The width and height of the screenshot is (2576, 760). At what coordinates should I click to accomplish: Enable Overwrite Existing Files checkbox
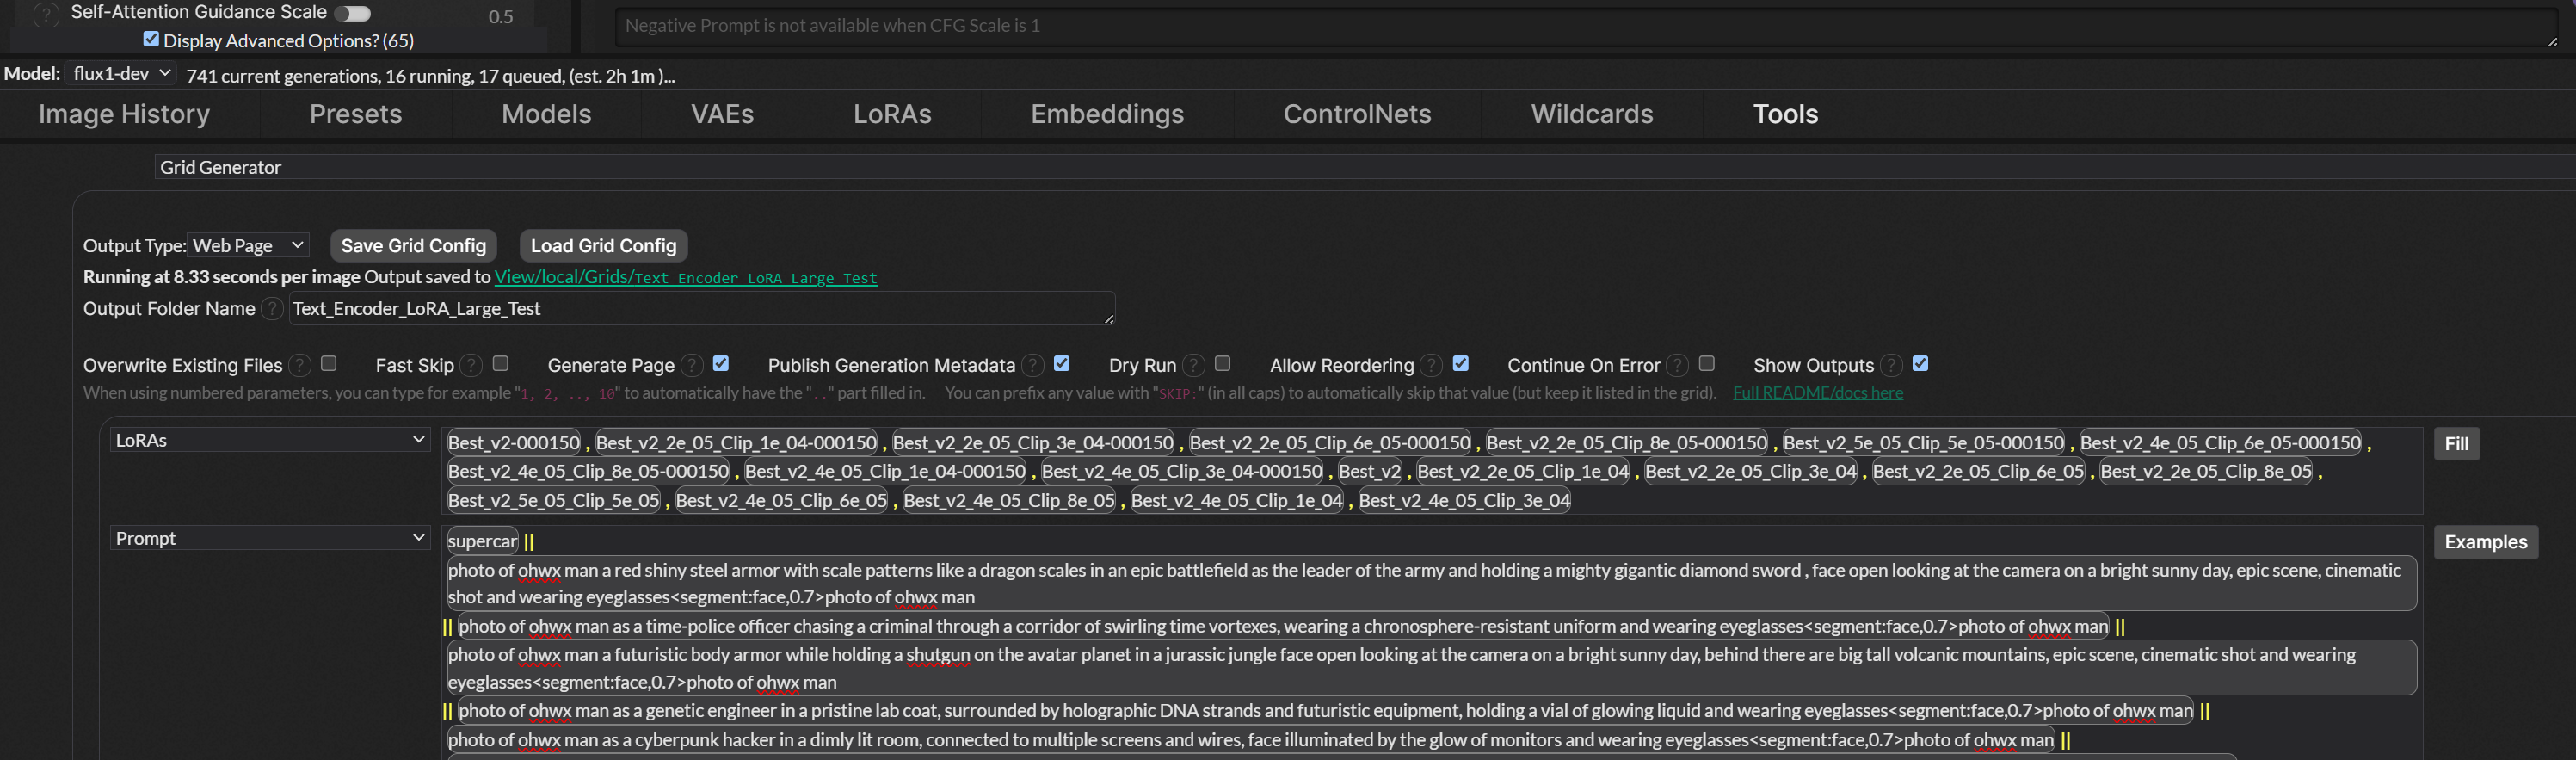(x=328, y=364)
